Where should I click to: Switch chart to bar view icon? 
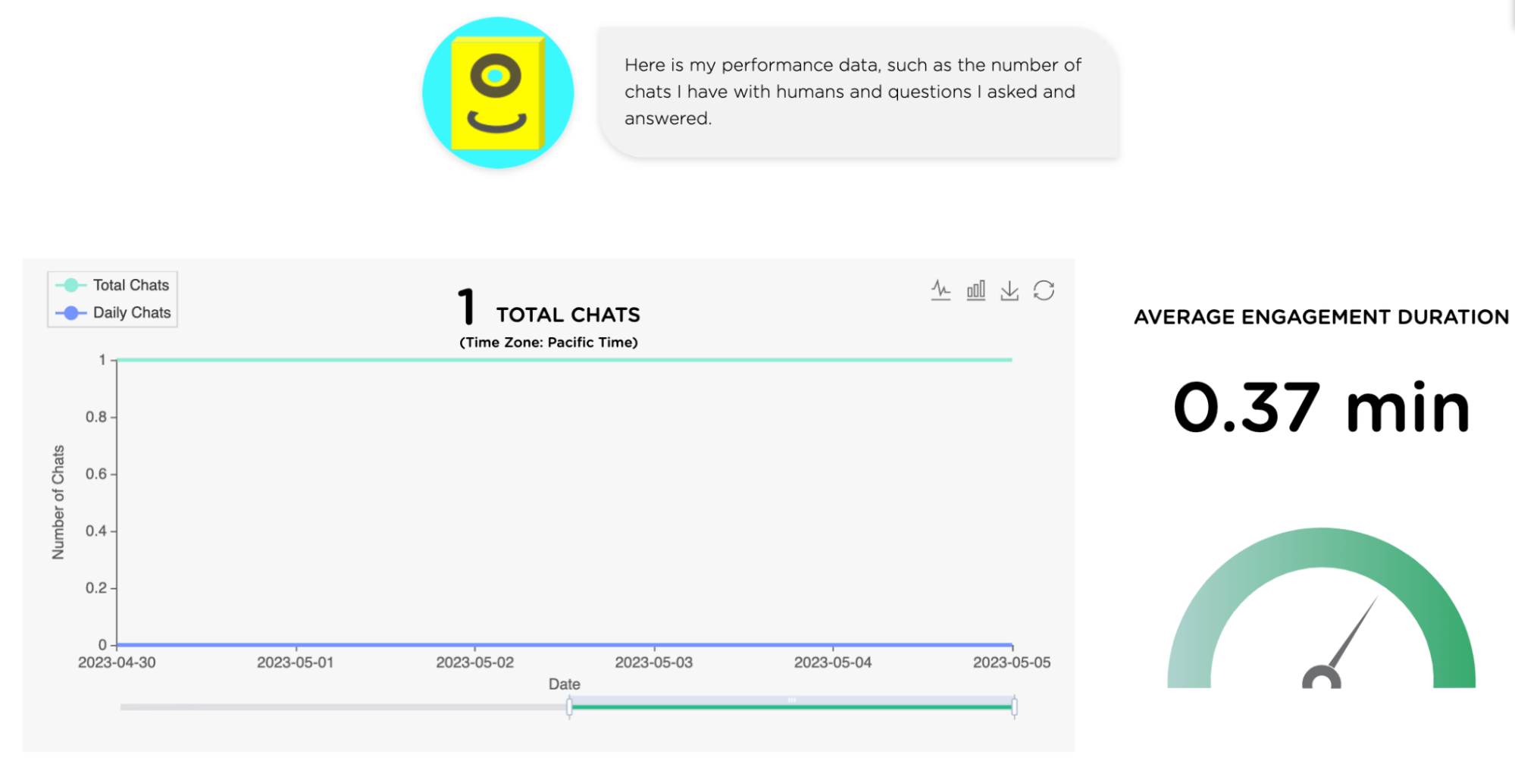tap(975, 290)
